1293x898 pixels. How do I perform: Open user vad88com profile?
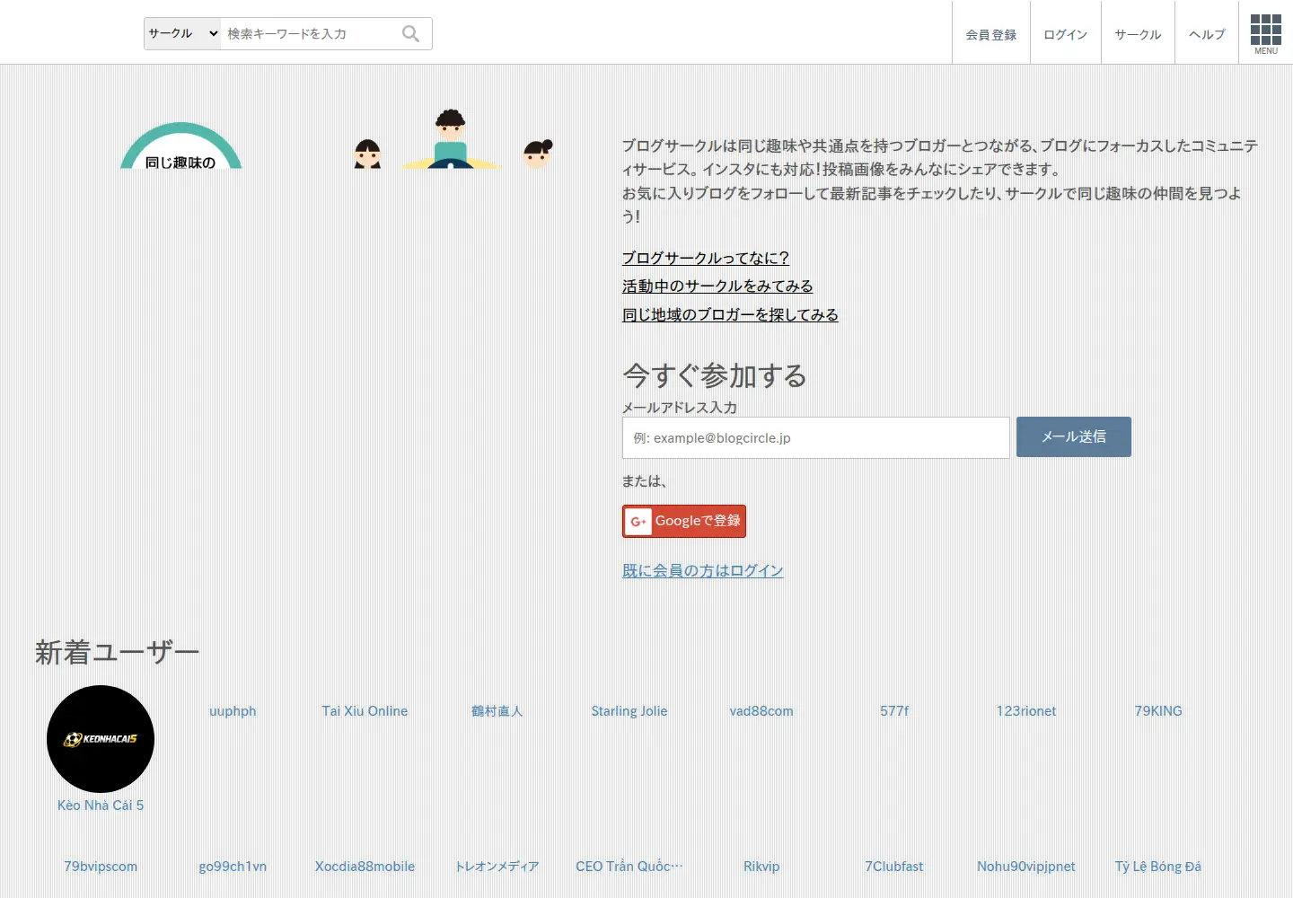pyautogui.click(x=761, y=711)
